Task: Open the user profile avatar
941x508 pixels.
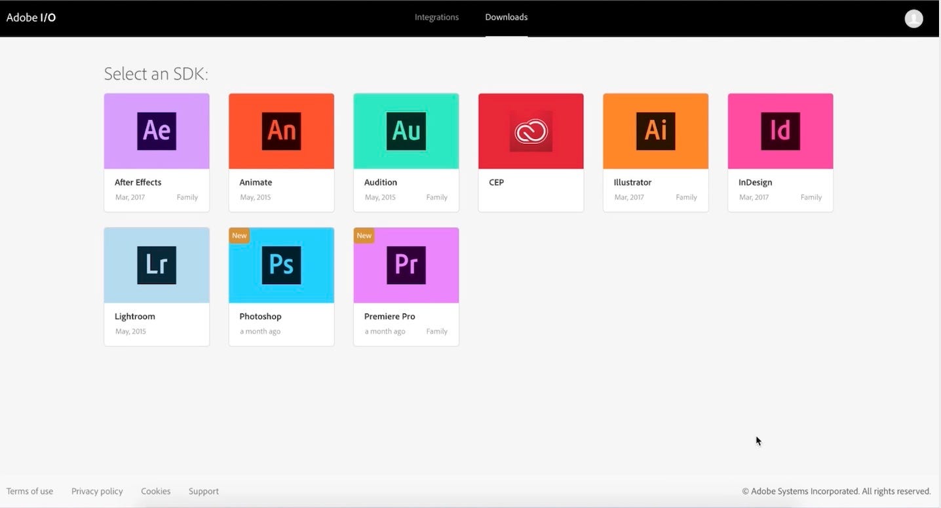Action: (x=913, y=18)
